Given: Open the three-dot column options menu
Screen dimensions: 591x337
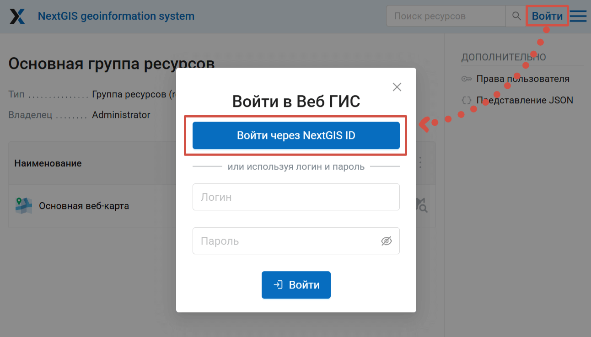Looking at the screenshot, I should [420, 163].
